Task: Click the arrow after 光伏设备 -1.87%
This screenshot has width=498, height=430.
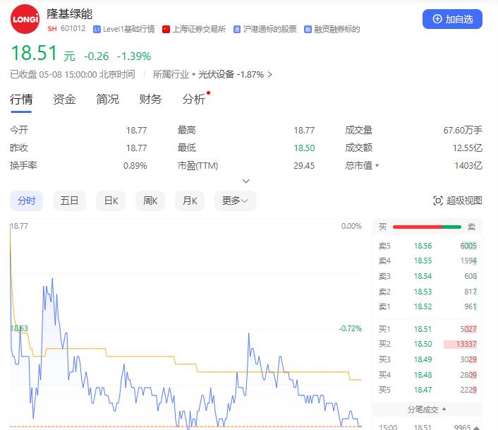Action: (x=269, y=74)
